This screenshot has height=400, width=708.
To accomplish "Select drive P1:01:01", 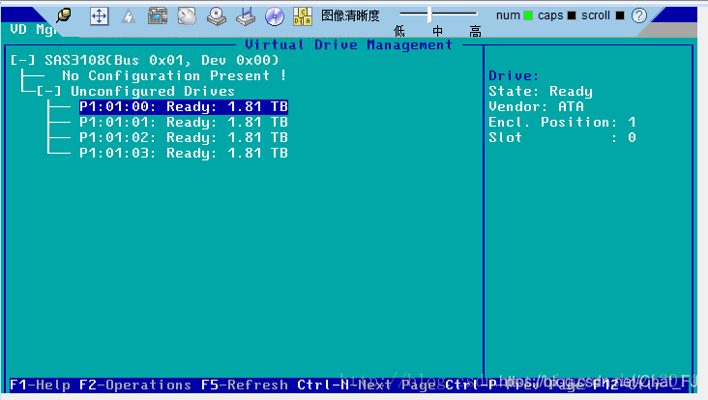I will coord(184,122).
